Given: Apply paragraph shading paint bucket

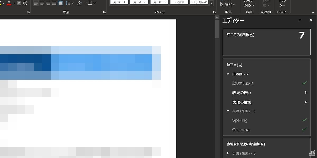Looking at the screenshot, I should [80, 3].
